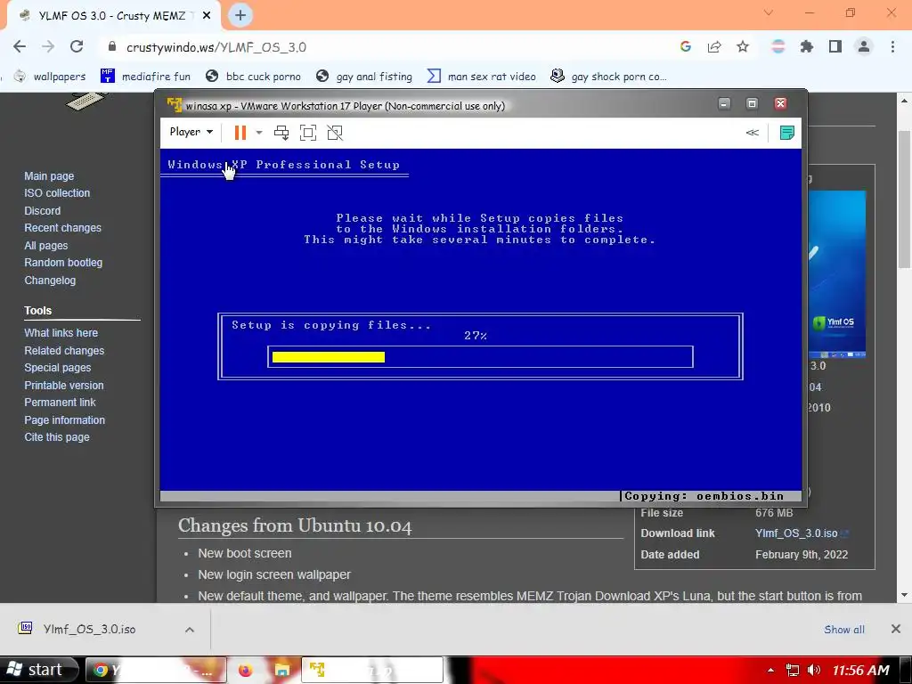
Task: Expand download item options chevron
Action: [190, 630]
